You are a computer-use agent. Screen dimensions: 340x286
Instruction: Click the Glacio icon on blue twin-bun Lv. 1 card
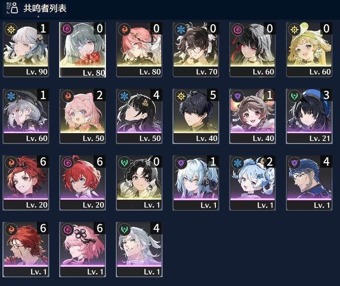tap(238, 163)
